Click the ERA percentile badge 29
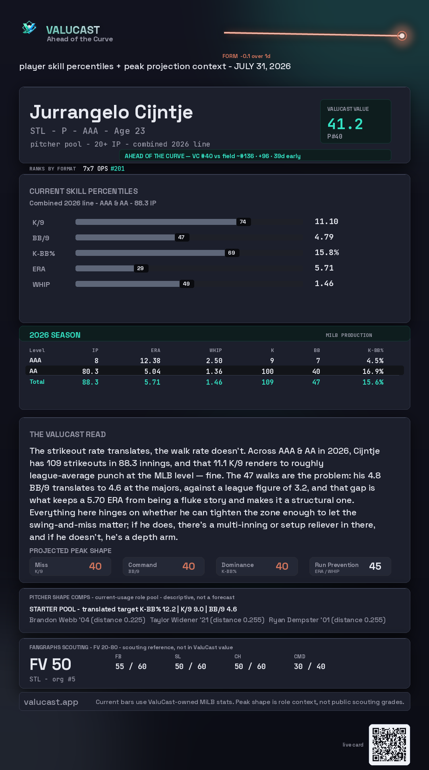 point(141,268)
